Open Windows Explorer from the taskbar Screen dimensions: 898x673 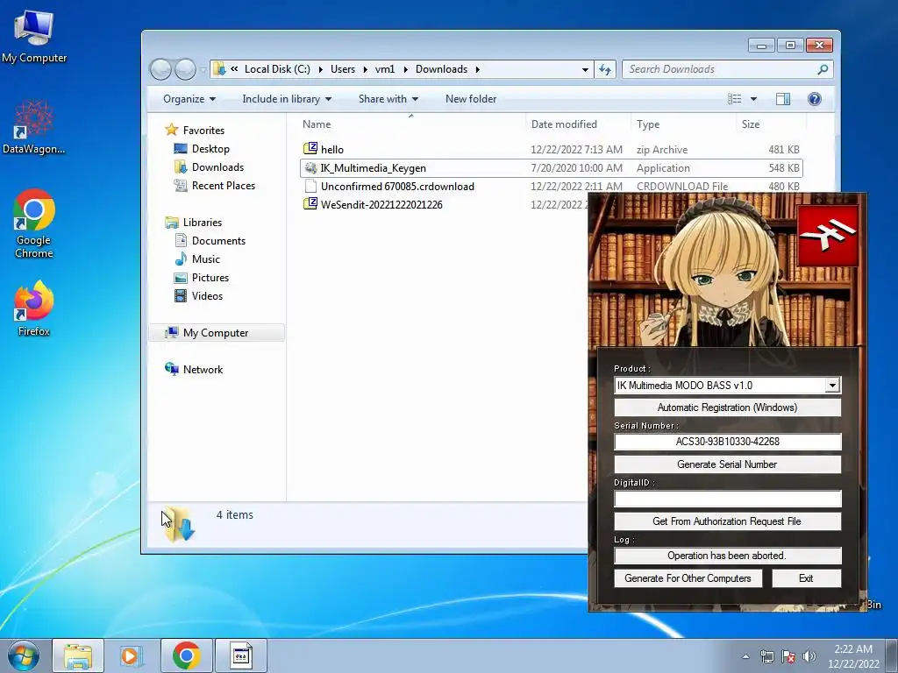click(x=78, y=655)
